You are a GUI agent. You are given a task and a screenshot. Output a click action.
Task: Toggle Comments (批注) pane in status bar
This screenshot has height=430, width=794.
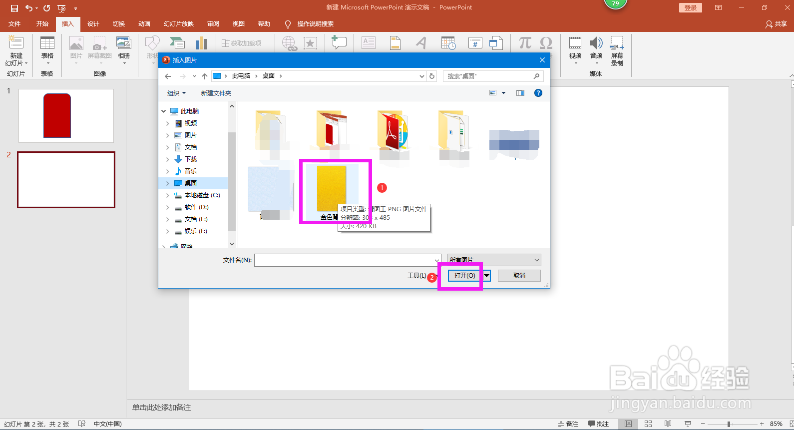(599, 424)
